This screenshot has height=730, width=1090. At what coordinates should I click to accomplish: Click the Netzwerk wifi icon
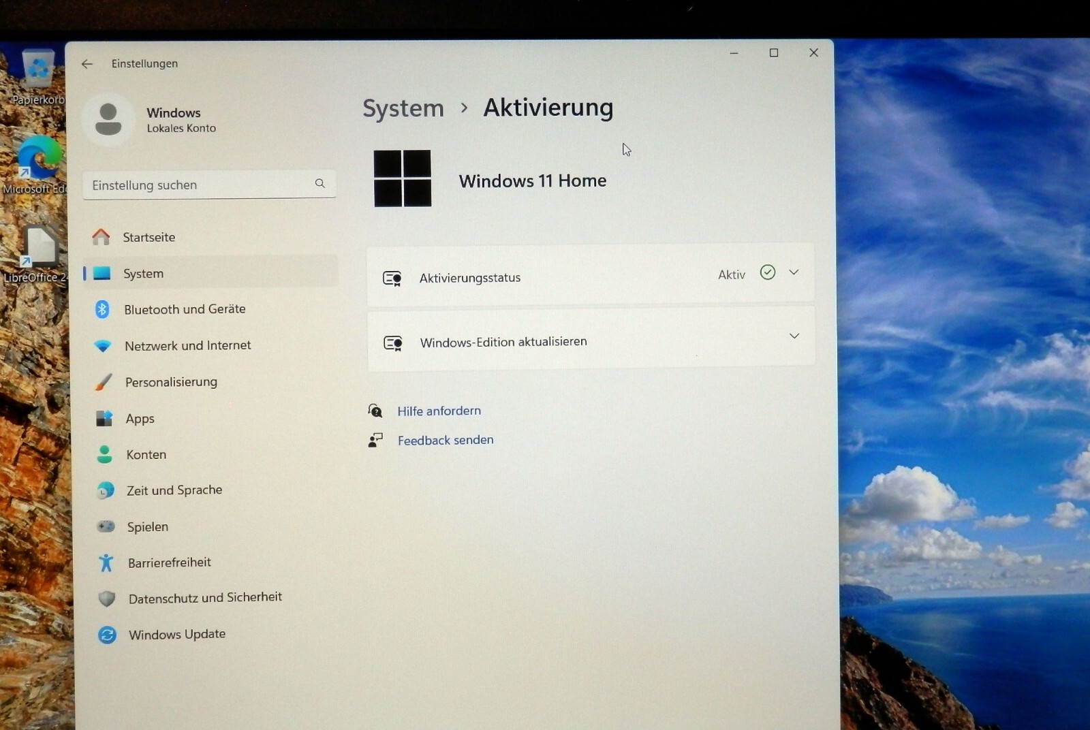click(102, 346)
